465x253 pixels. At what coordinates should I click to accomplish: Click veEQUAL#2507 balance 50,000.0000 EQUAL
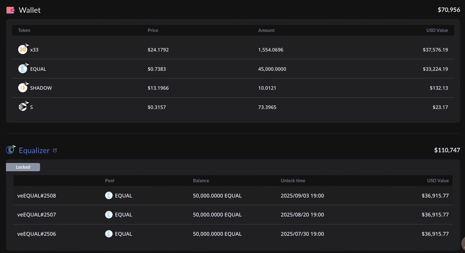(x=217, y=215)
